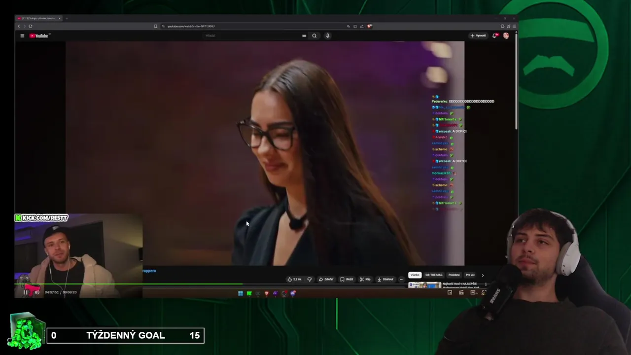Start voice search with microphone icon

[x=327, y=35]
